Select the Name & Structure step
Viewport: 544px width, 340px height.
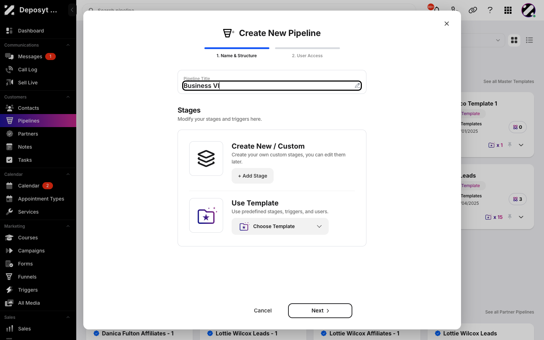[237, 56]
